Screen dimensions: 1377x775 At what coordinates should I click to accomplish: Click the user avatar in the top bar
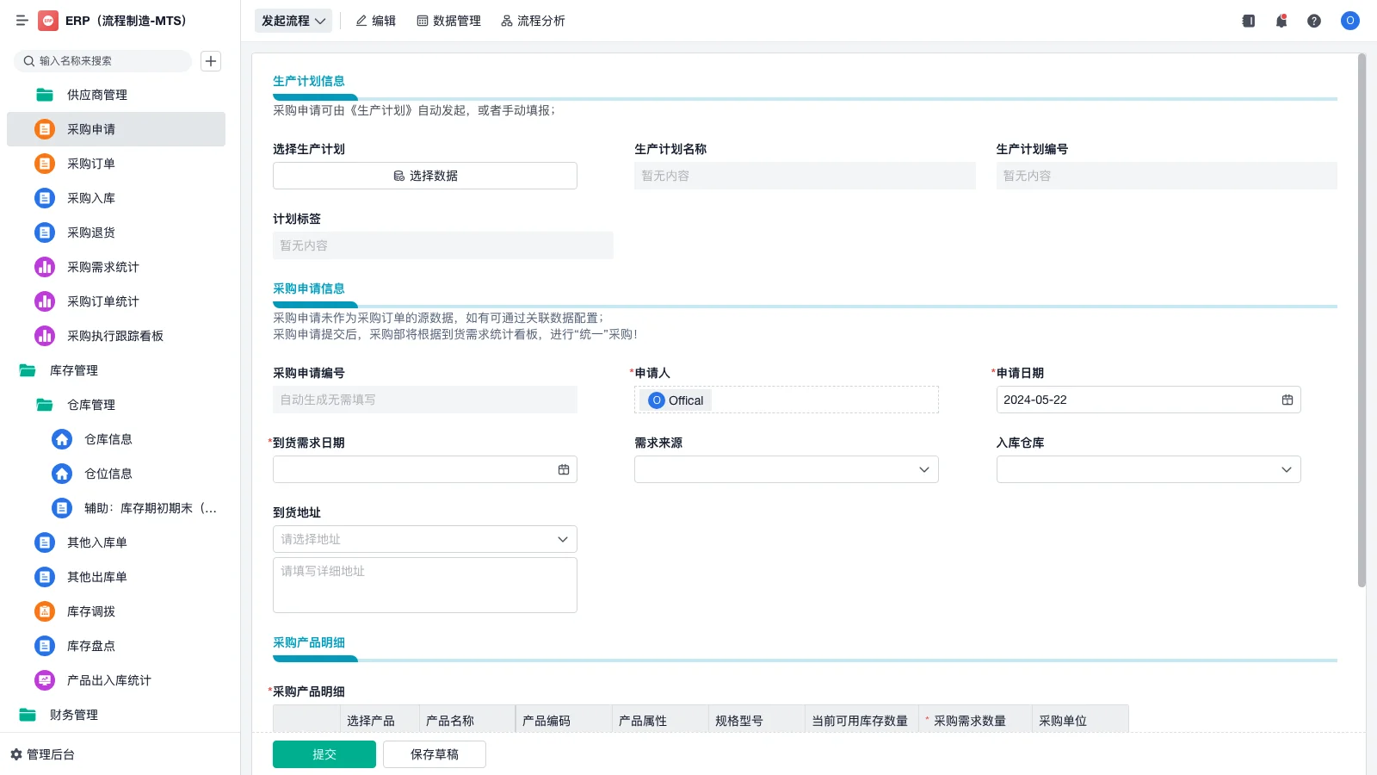coord(1349,21)
